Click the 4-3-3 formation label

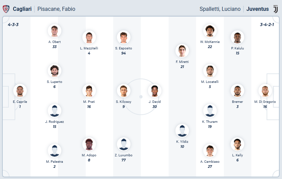click(13, 24)
